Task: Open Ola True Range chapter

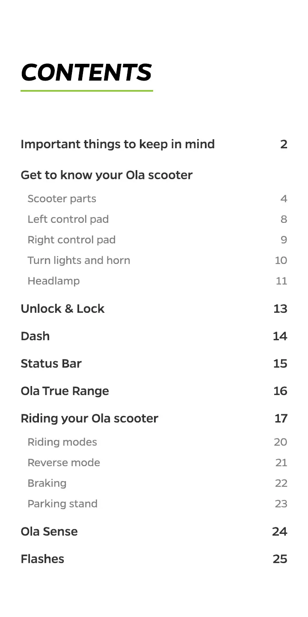Action: pos(65,391)
